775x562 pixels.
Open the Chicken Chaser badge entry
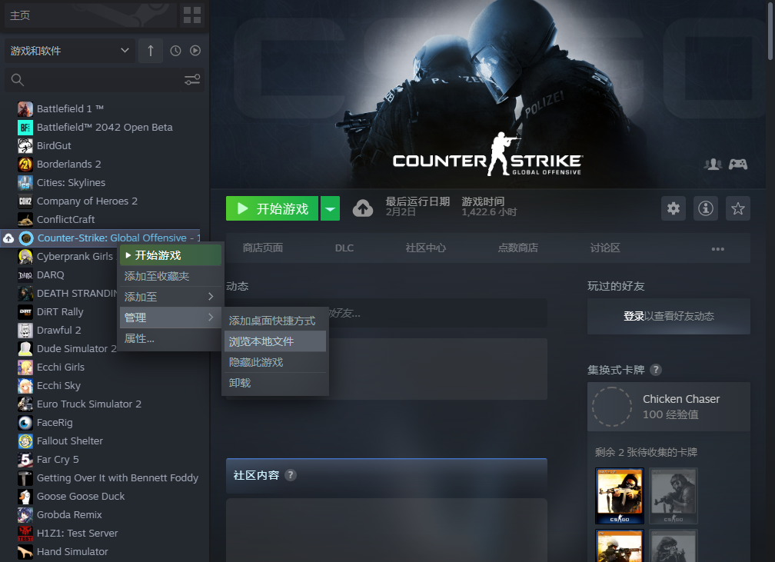click(x=669, y=406)
